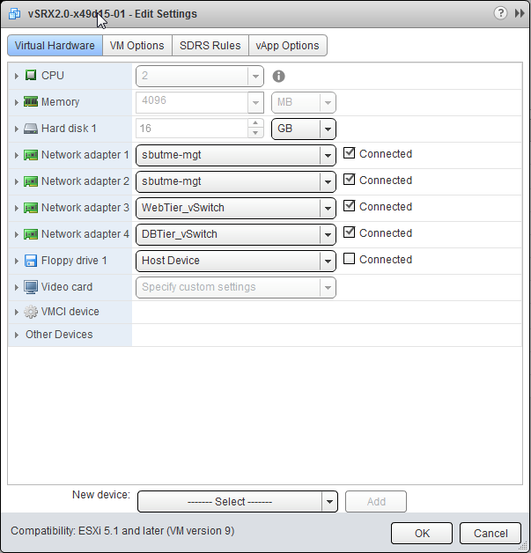Switch to the Virtual Hardware tab
This screenshot has height=553, width=531.
click(x=55, y=46)
